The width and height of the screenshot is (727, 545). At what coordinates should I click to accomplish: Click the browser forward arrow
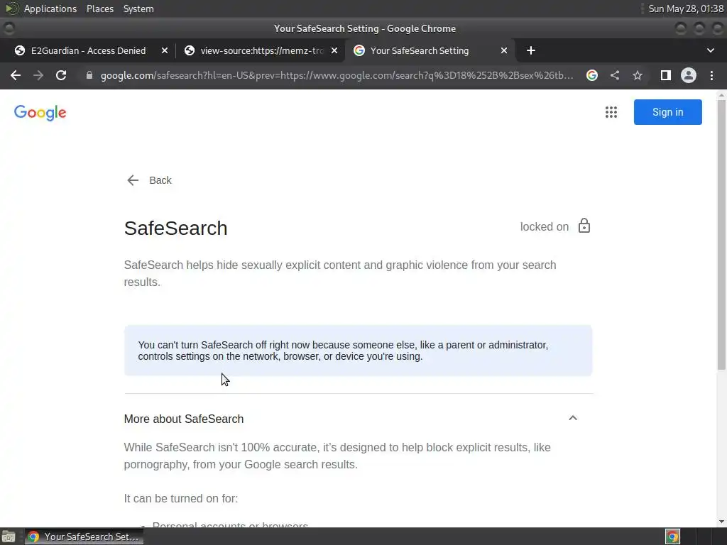[38, 75]
